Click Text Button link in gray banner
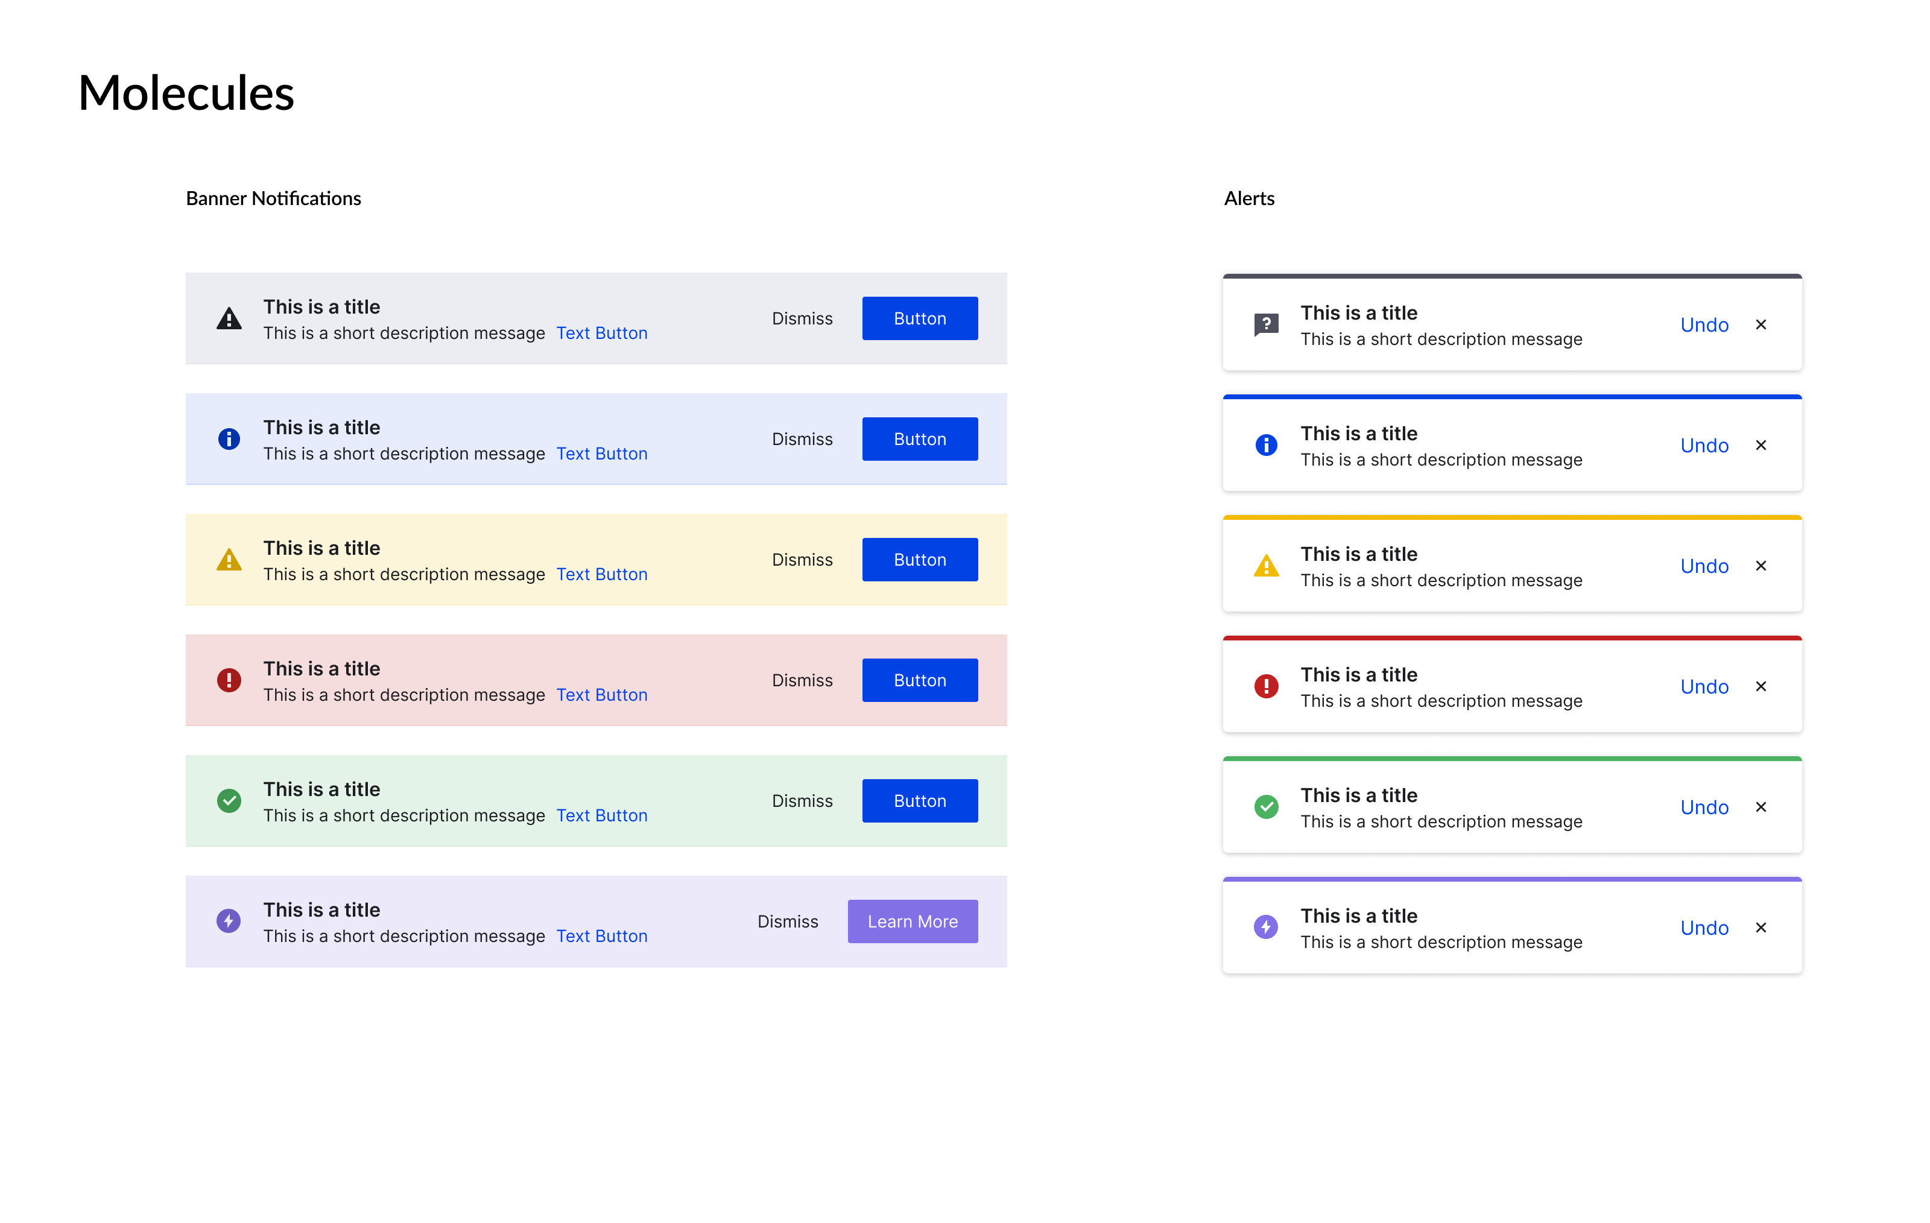 (x=601, y=333)
